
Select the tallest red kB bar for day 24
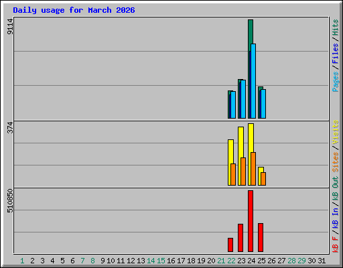tap(251, 221)
